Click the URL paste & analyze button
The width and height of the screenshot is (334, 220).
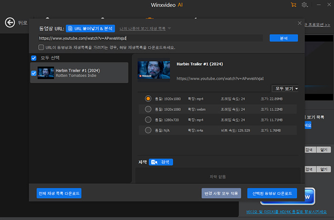[90, 29]
